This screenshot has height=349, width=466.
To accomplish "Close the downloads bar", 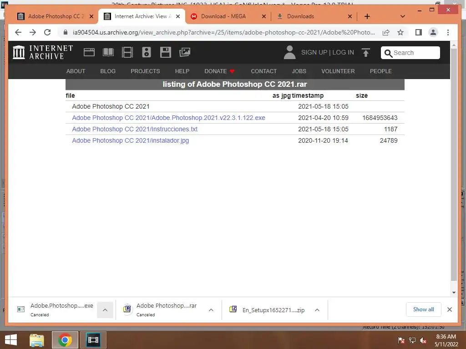I will coord(449,309).
